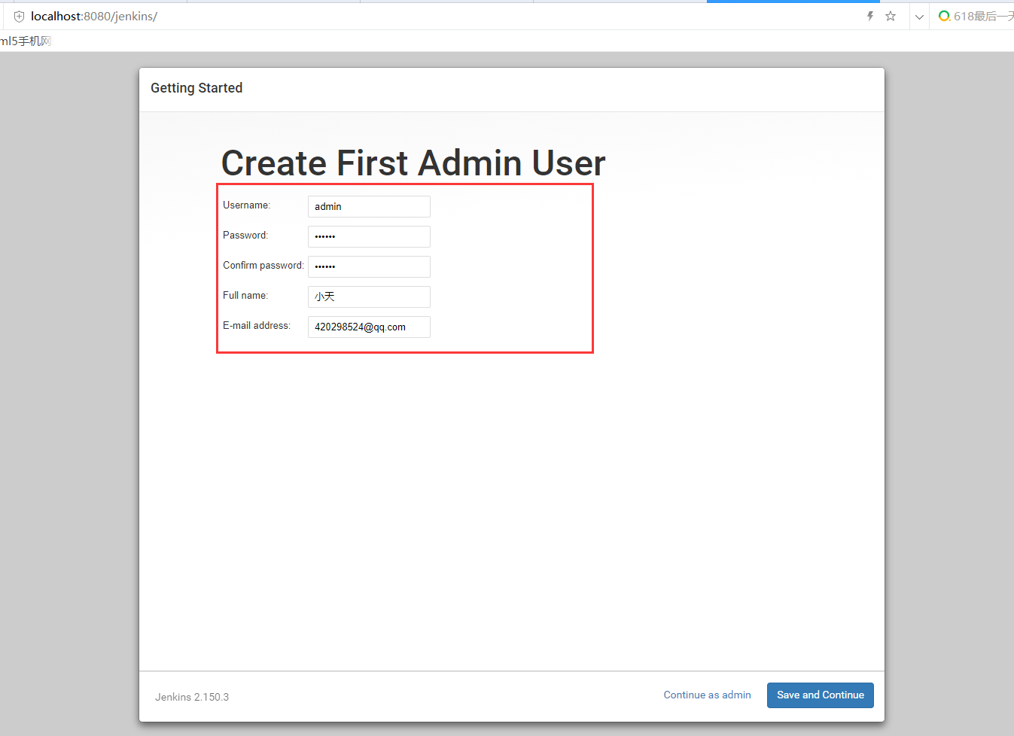Click the Password: label

pyautogui.click(x=245, y=235)
